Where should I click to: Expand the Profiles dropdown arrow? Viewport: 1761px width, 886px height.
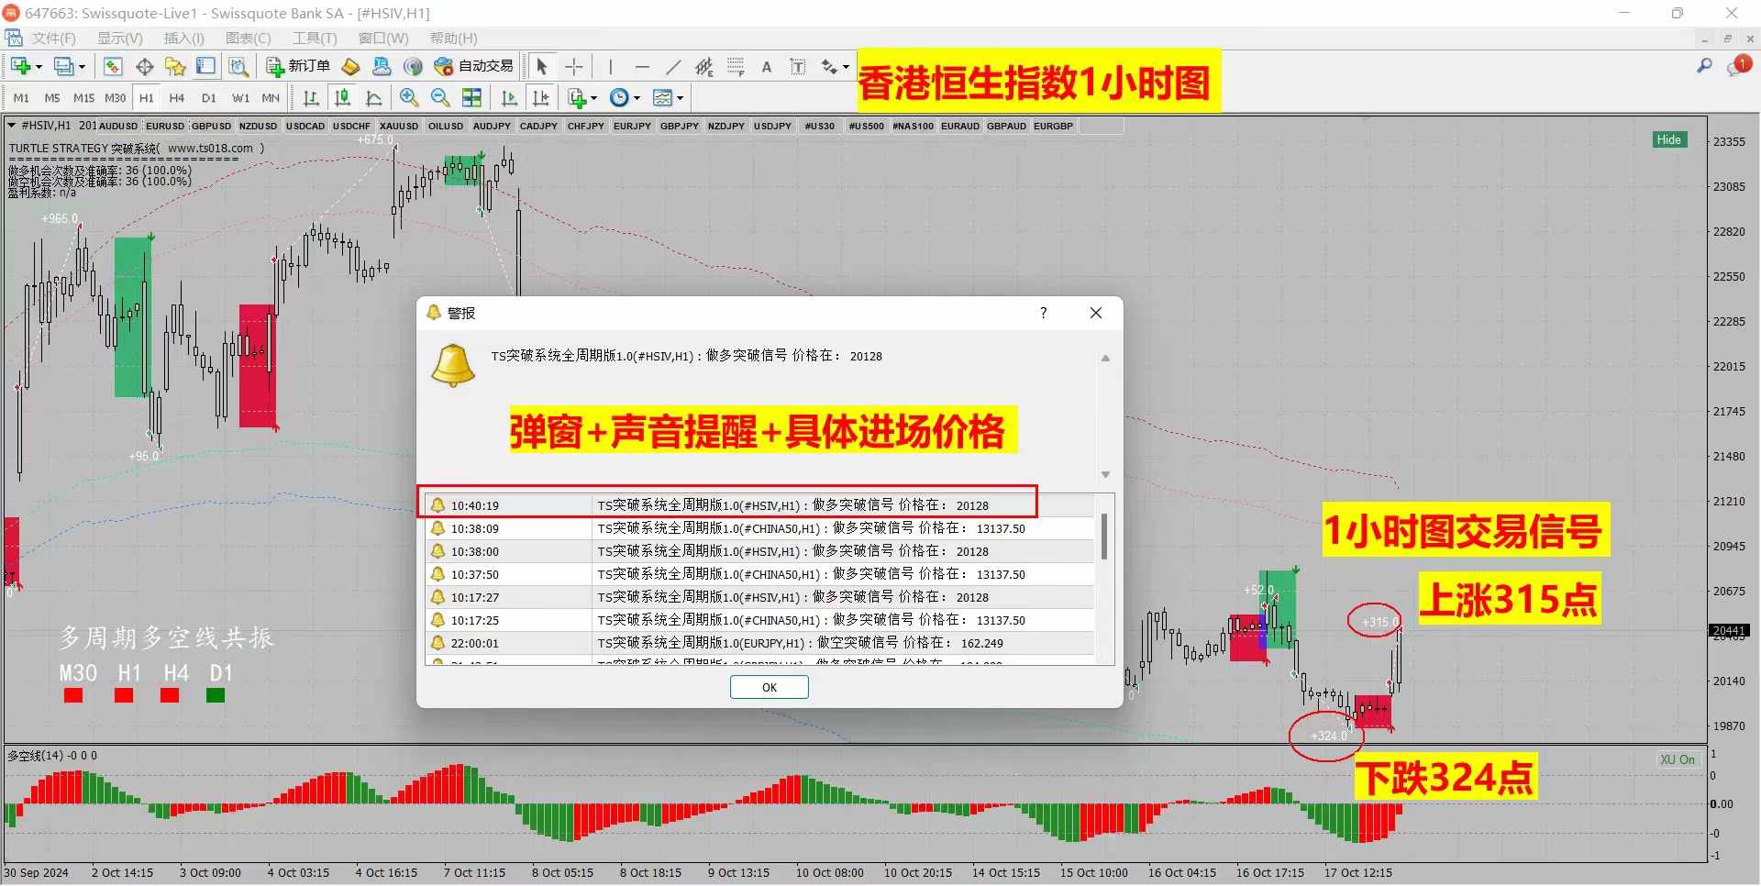[x=82, y=67]
